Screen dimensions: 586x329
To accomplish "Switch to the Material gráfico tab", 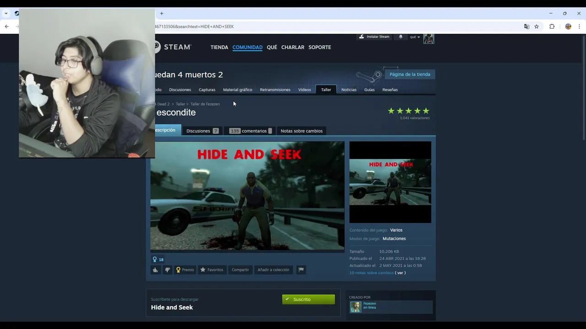I will tap(238, 90).
